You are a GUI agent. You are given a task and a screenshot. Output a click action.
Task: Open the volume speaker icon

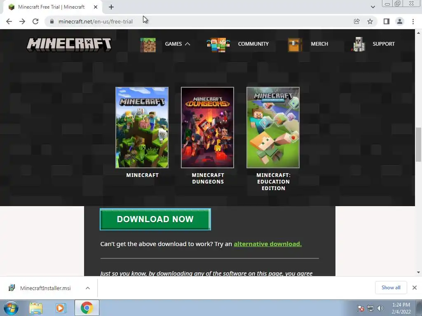[x=380, y=308]
